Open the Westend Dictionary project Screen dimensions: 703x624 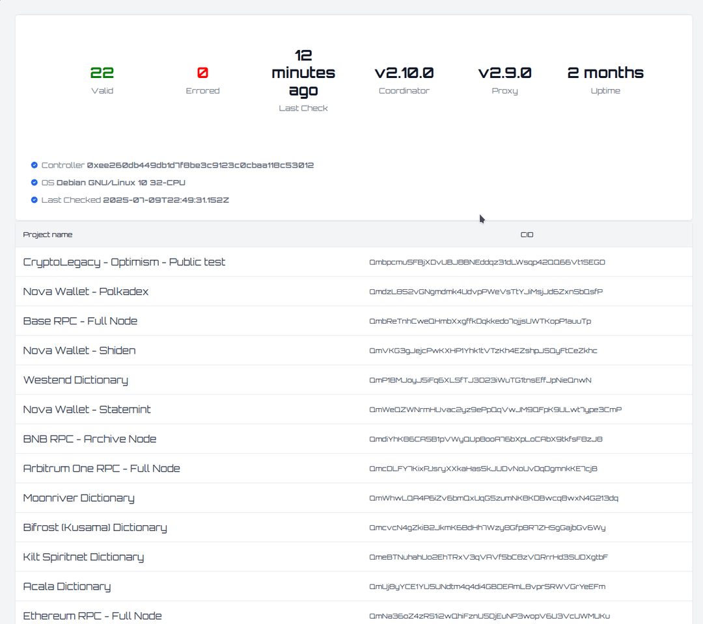76,380
